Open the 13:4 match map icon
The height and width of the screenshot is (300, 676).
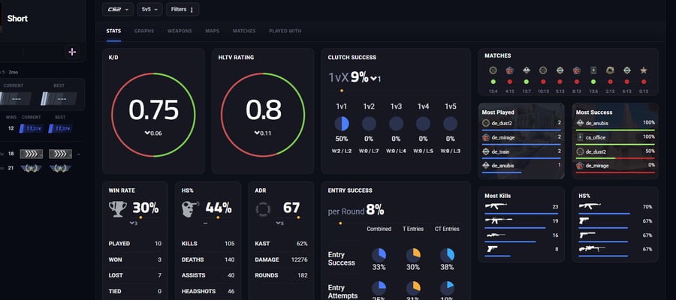click(493, 70)
